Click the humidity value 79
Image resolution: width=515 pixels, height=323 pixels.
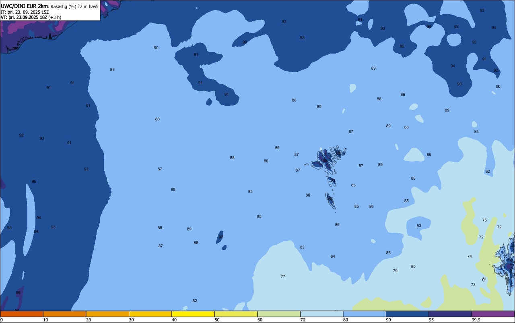click(x=395, y=271)
